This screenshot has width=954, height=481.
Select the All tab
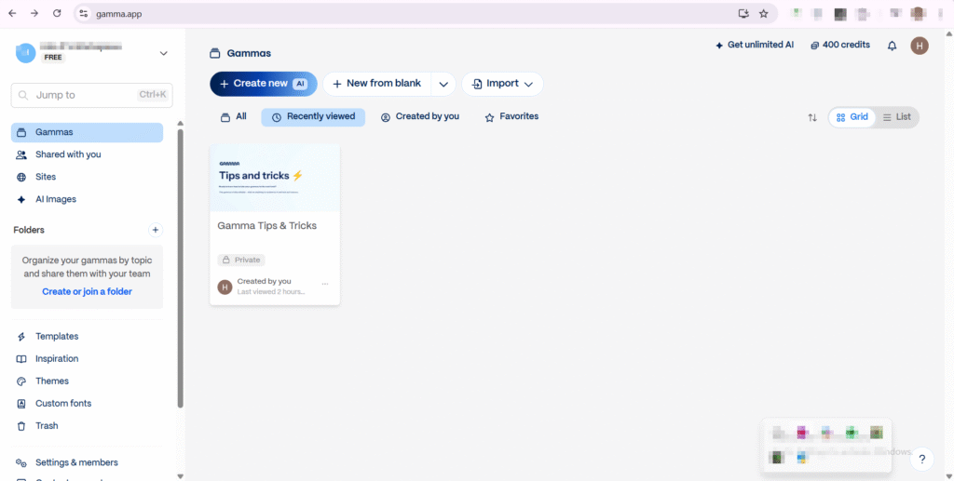(x=234, y=116)
